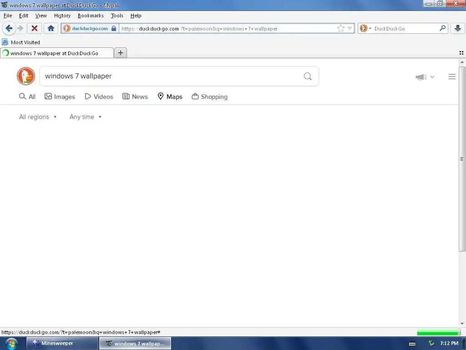
Task: Open the Windows Start button
Action: 11,344
